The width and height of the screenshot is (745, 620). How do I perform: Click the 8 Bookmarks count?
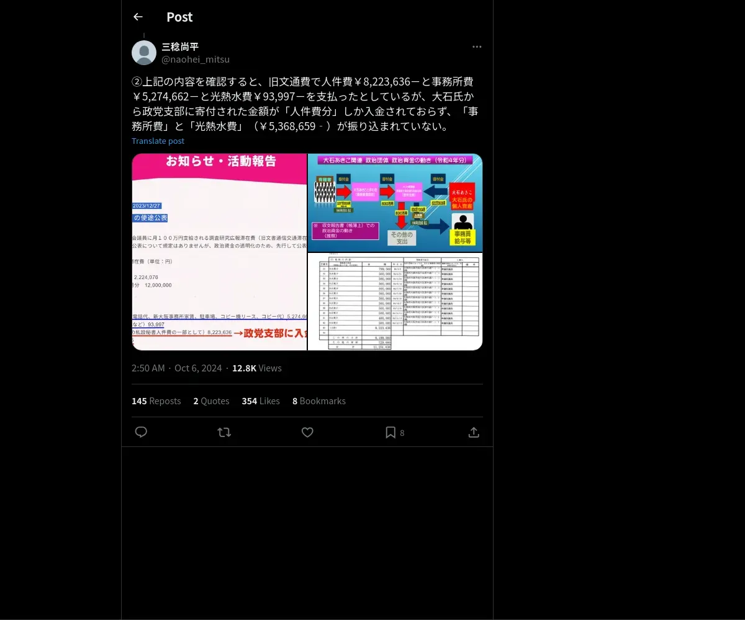(319, 401)
